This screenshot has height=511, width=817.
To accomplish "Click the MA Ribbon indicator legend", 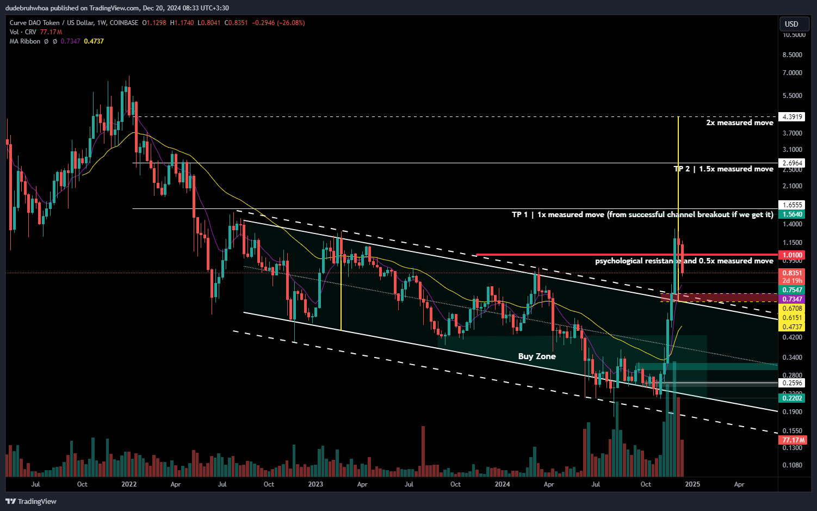I will tap(25, 41).
